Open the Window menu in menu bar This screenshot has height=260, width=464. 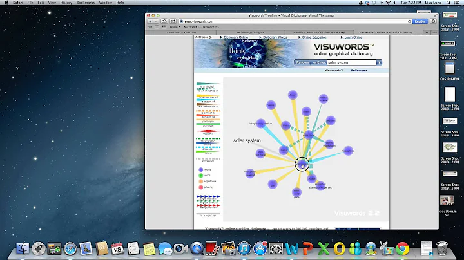[x=105, y=3]
